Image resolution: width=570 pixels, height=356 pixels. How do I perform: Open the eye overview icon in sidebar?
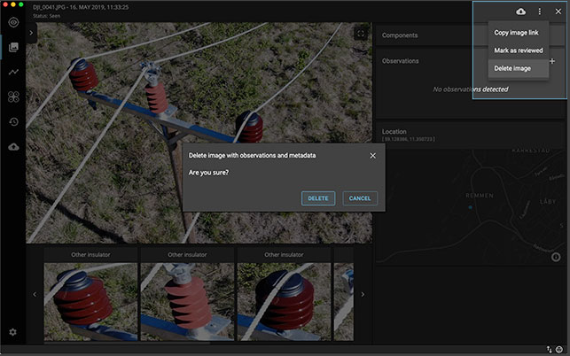(x=12, y=21)
